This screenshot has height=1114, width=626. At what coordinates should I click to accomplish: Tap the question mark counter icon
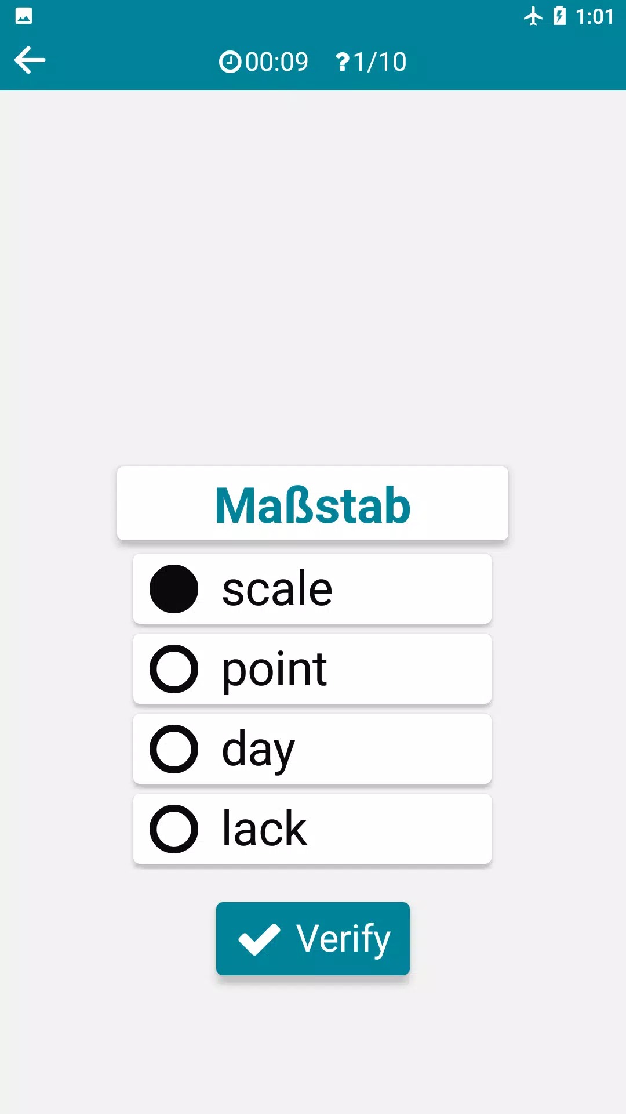click(x=343, y=62)
